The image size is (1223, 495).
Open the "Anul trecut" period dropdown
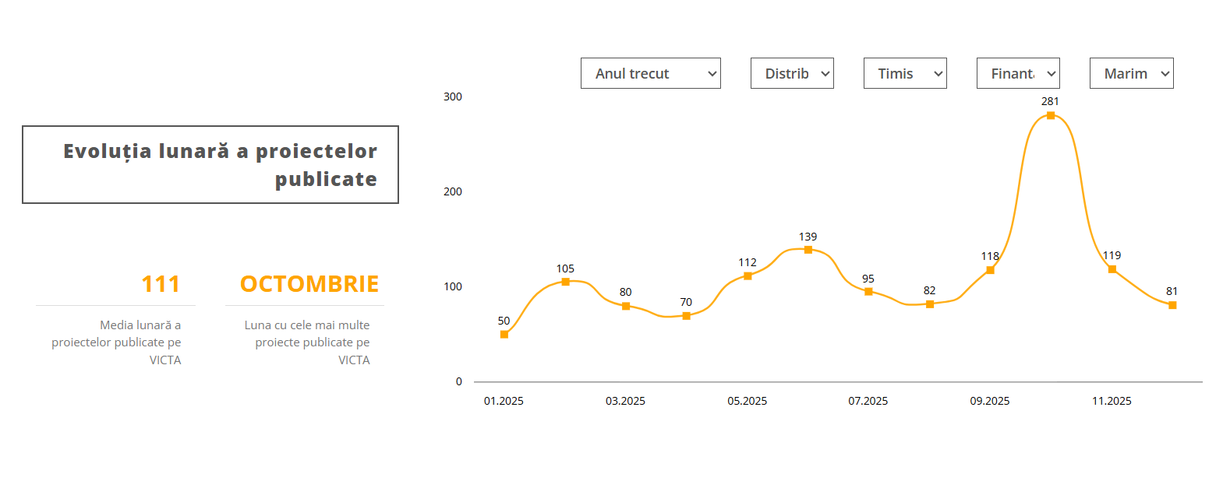(650, 73)
